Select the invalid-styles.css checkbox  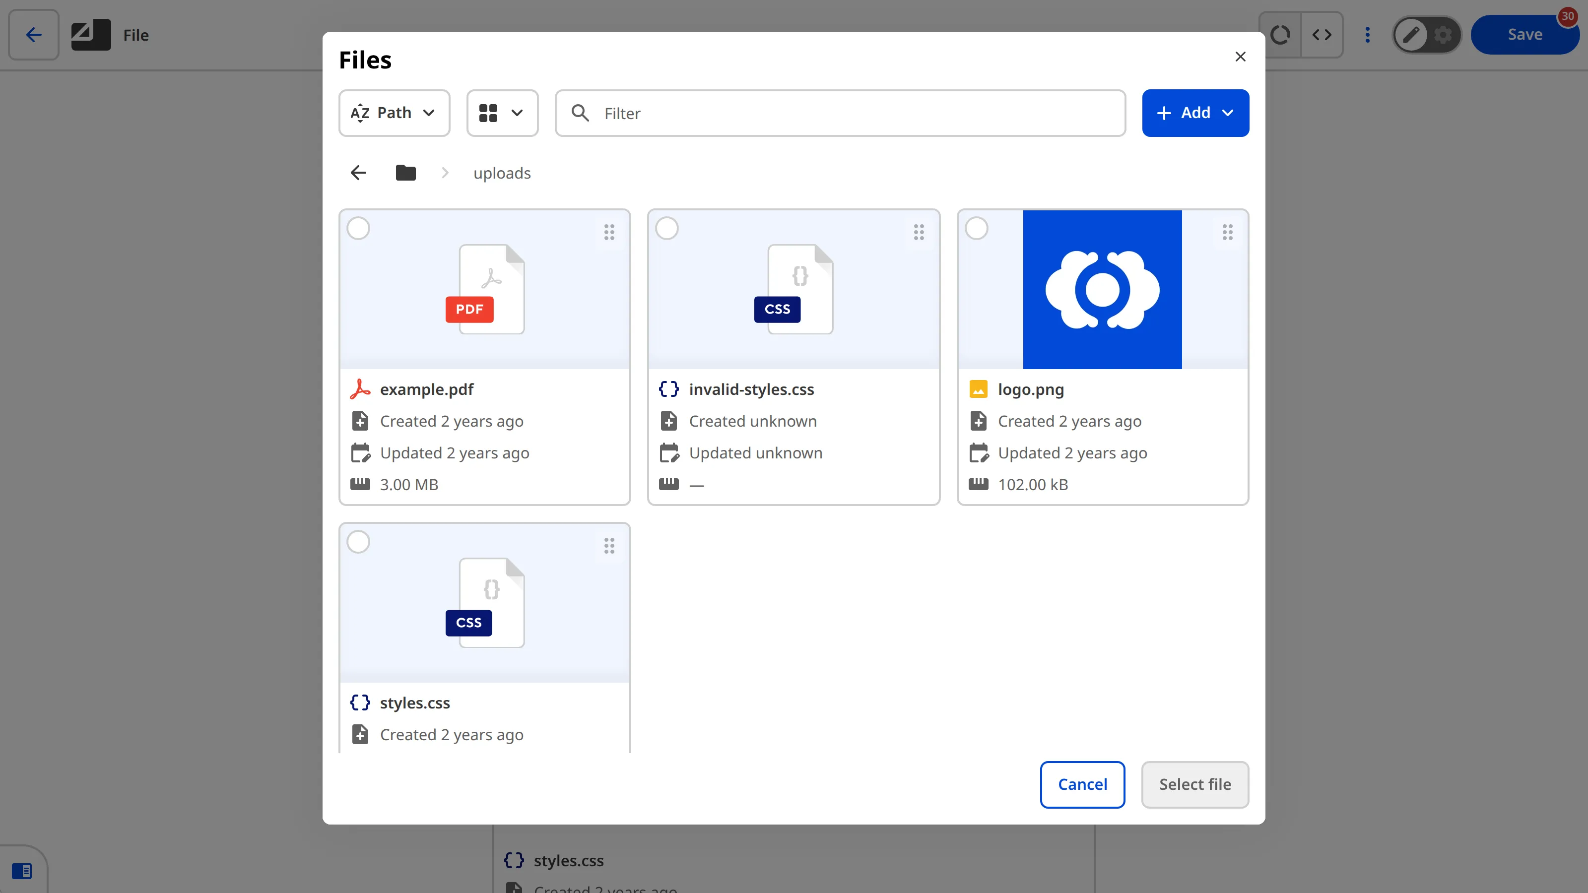pyautogui.click(x=667, y=229)
